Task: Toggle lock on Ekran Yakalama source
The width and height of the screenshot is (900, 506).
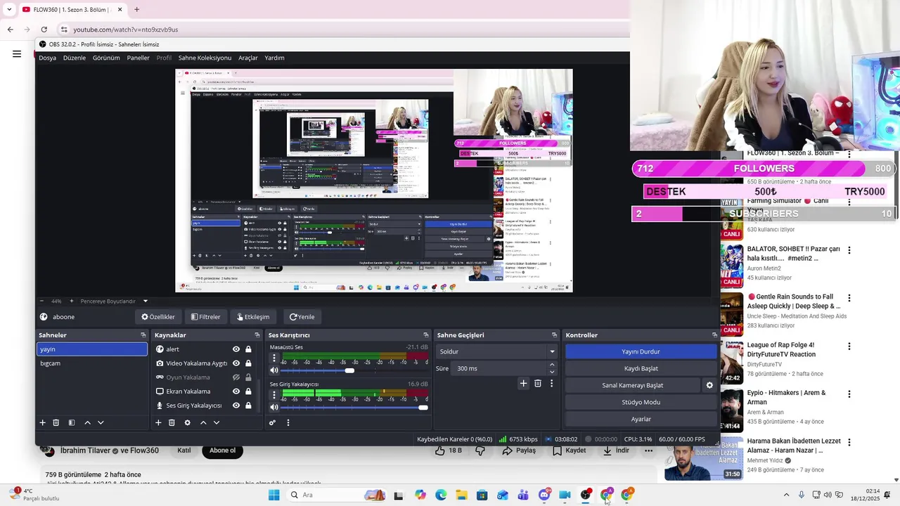Action: coord(248,391)
